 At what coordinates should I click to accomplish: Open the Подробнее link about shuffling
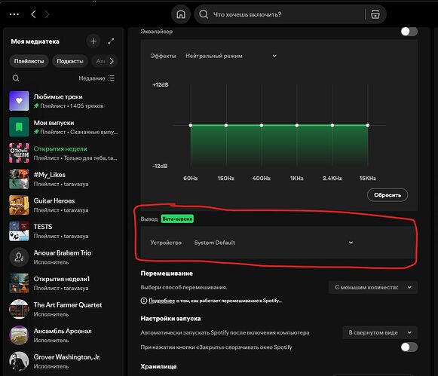coord(162,301)
